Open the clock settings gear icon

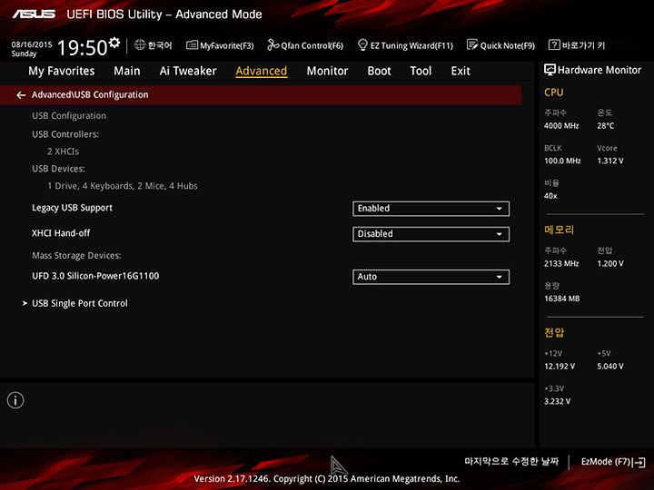[x=114, y=43]
